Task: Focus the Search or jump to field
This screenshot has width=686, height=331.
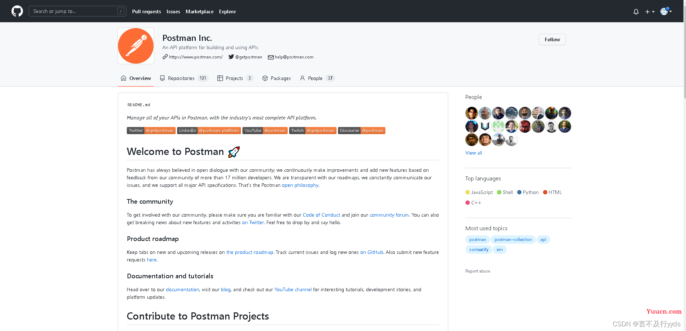Action: 78,11
